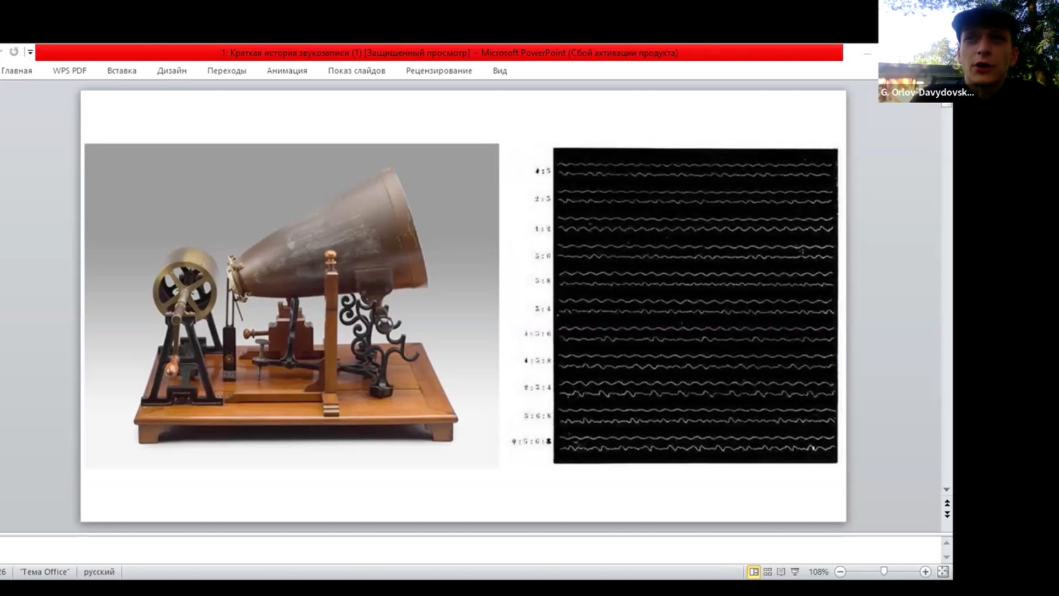Open the Переходы tab
Viewport: 1059px width, 596px height.
point(227,71)
